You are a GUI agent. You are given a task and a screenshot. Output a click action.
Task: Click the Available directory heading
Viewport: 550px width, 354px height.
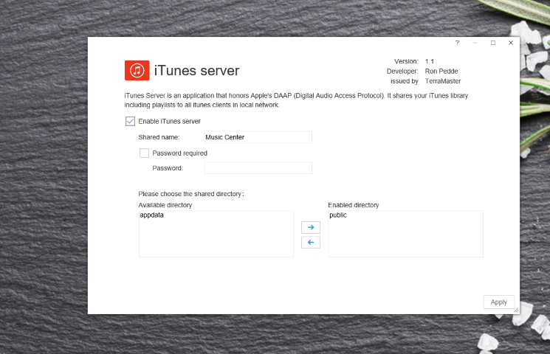(x=165, y=205)
